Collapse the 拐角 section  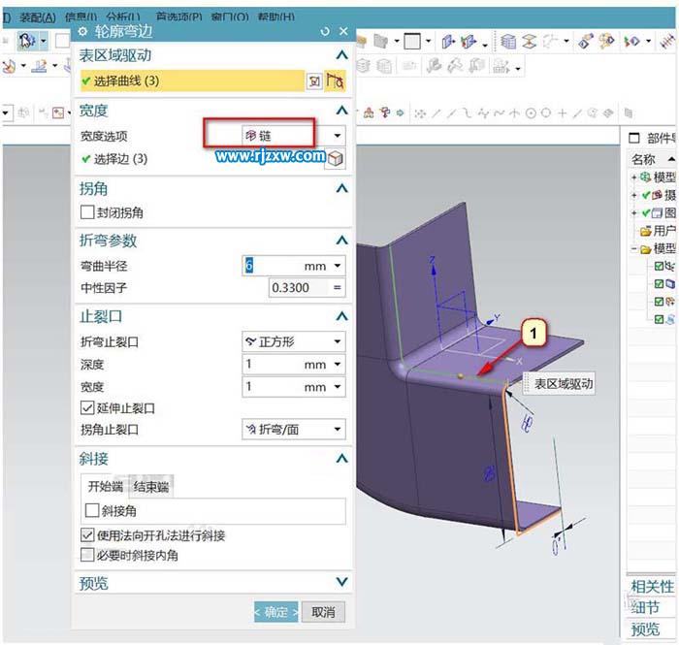341,188
